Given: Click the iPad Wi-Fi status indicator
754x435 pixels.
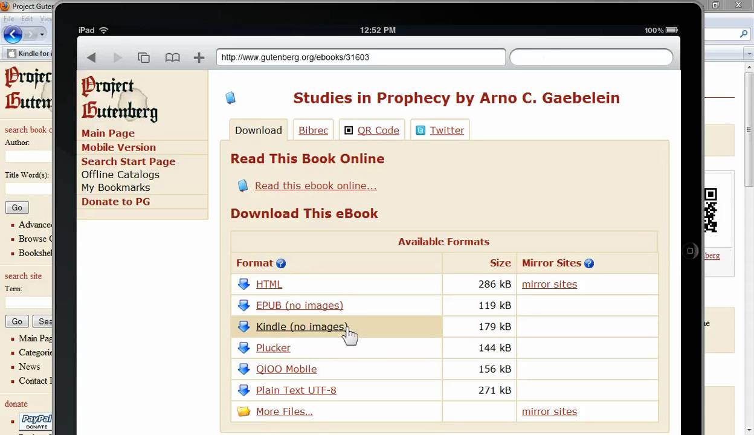Looking at the screenshot, I should pos(103,30).
